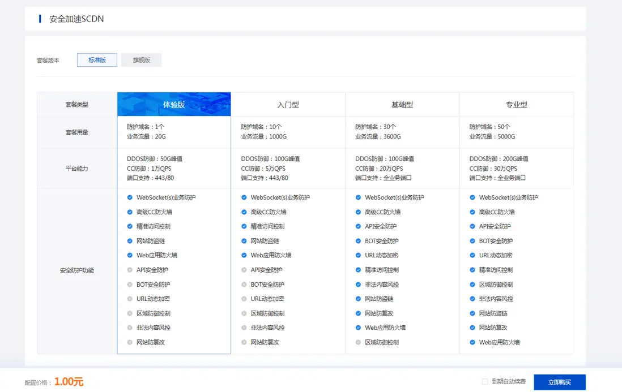Choose the 入门型 plan column header
Viewport: 622px width, 392px height.
(288, 105)
